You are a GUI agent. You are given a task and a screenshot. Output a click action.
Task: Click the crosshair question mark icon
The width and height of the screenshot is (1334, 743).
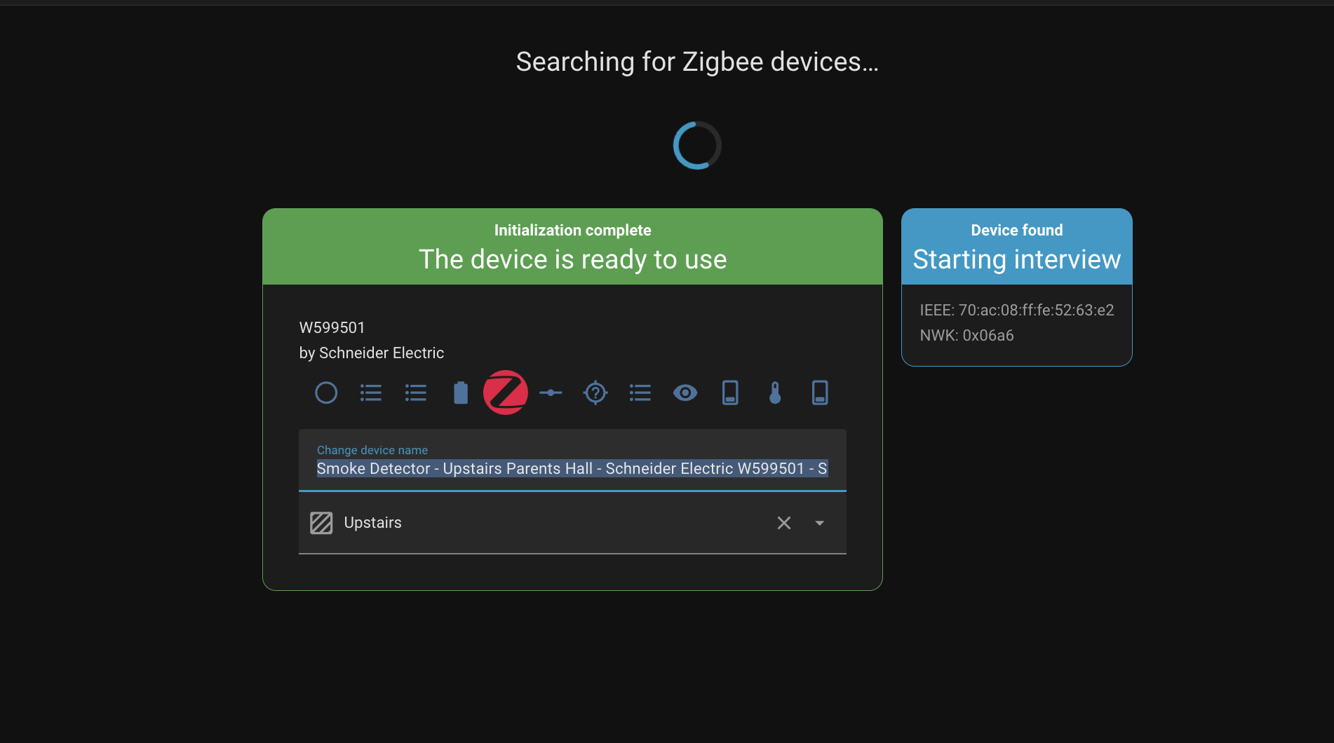(x=595, y=393)
